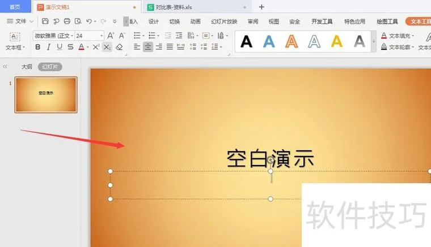431x247 pixels.
Task: Click the export-to-PDF icon beside Save
Action: click(56, 21)
